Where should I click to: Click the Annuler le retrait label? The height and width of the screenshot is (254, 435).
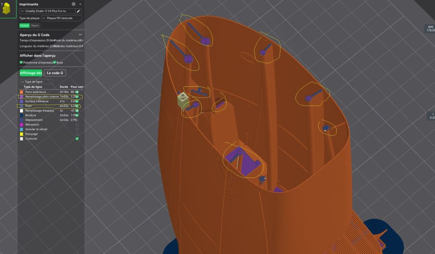(37, 129)
